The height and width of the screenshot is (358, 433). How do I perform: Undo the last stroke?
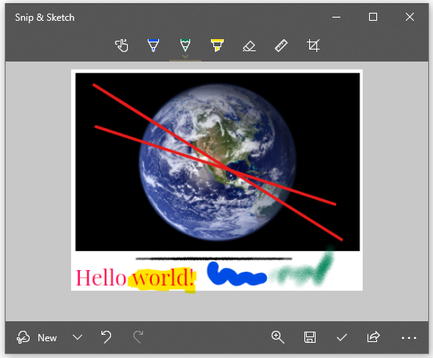click(x=106, y=337)
